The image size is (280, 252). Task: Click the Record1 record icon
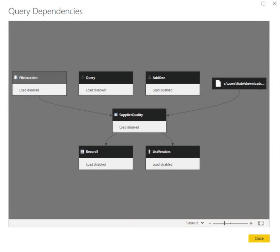[x=82, y=152]
